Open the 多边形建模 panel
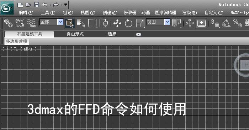This screenshot has height=130, width=249. coord(16,41)
